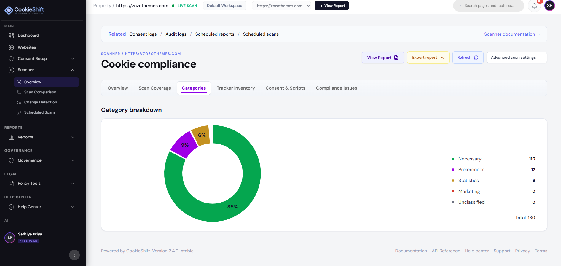Expand the Governance menu chevron
This screenshot has width=561, height=266.
[73, 160]
